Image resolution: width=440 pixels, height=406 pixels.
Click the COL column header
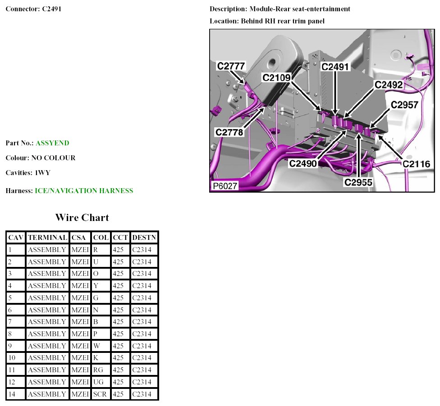pos(101,238)
